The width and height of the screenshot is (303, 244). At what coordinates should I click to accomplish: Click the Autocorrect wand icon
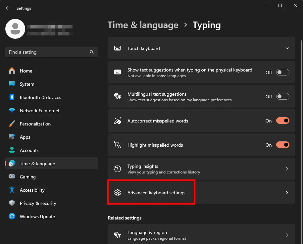point(118,121)
